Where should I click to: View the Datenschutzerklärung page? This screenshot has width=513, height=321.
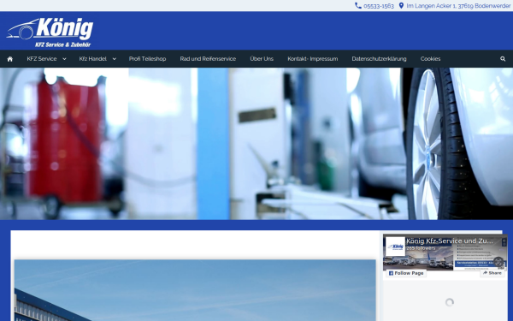tap(379, 59)
